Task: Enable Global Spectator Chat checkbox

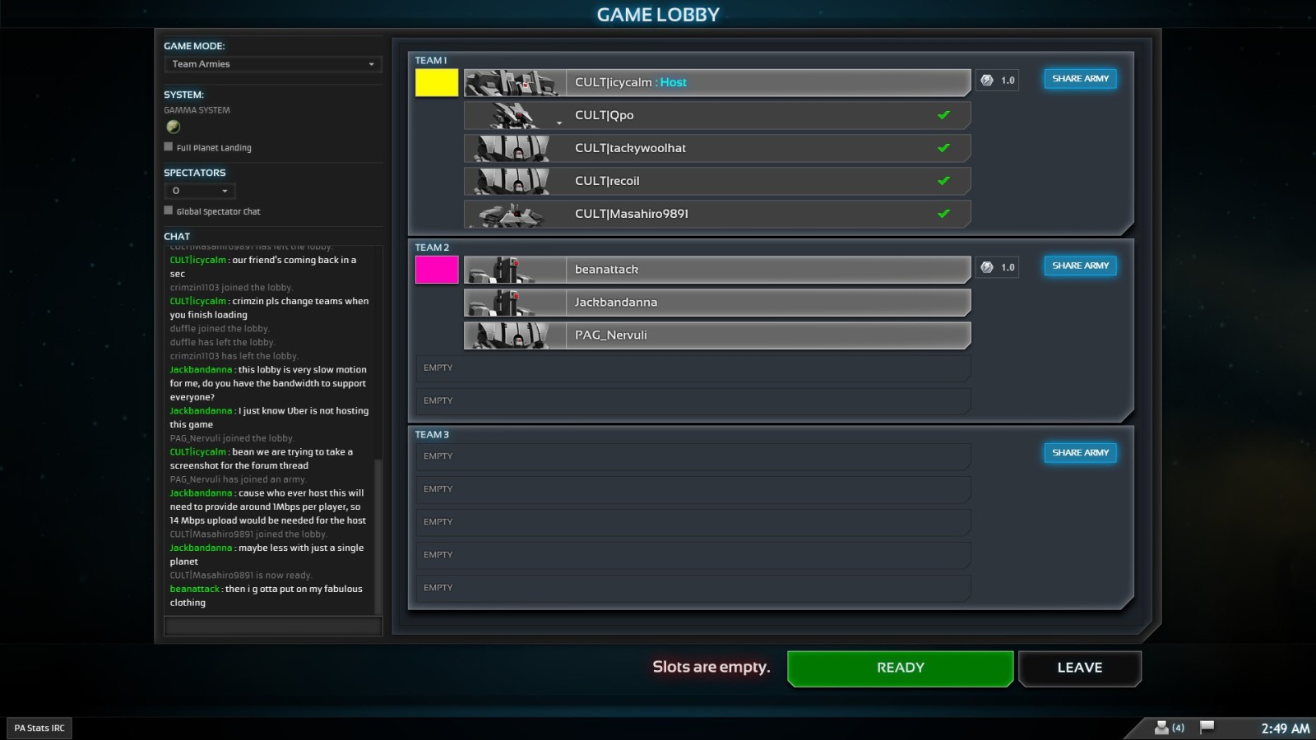Action: pyautogui.click(x=169, y=211)
